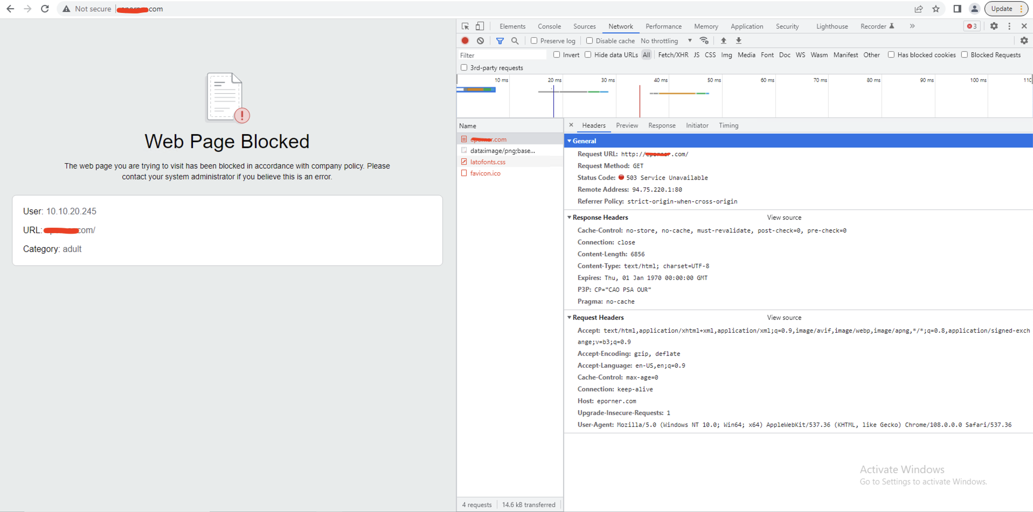Toggle the network filter funnel icon
Viewport: 1033px width, 512px height.
[x=500, y=40]
